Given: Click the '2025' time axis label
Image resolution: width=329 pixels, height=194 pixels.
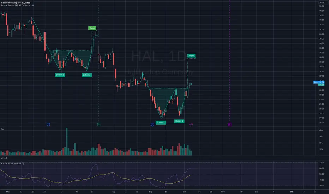Looking at the screenshot, I should tap(292, 192).
